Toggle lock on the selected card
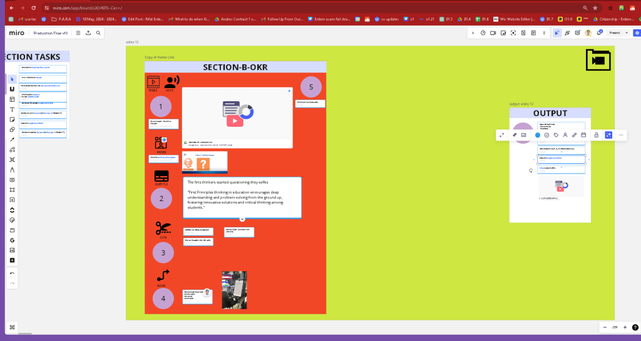The width and height of the screenshot is (641, 341). coord(596,135)
